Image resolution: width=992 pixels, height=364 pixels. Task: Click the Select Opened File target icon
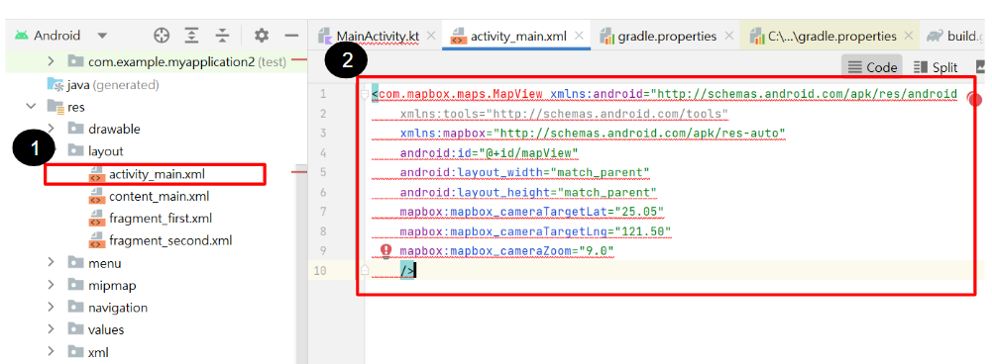pos(162,36)
